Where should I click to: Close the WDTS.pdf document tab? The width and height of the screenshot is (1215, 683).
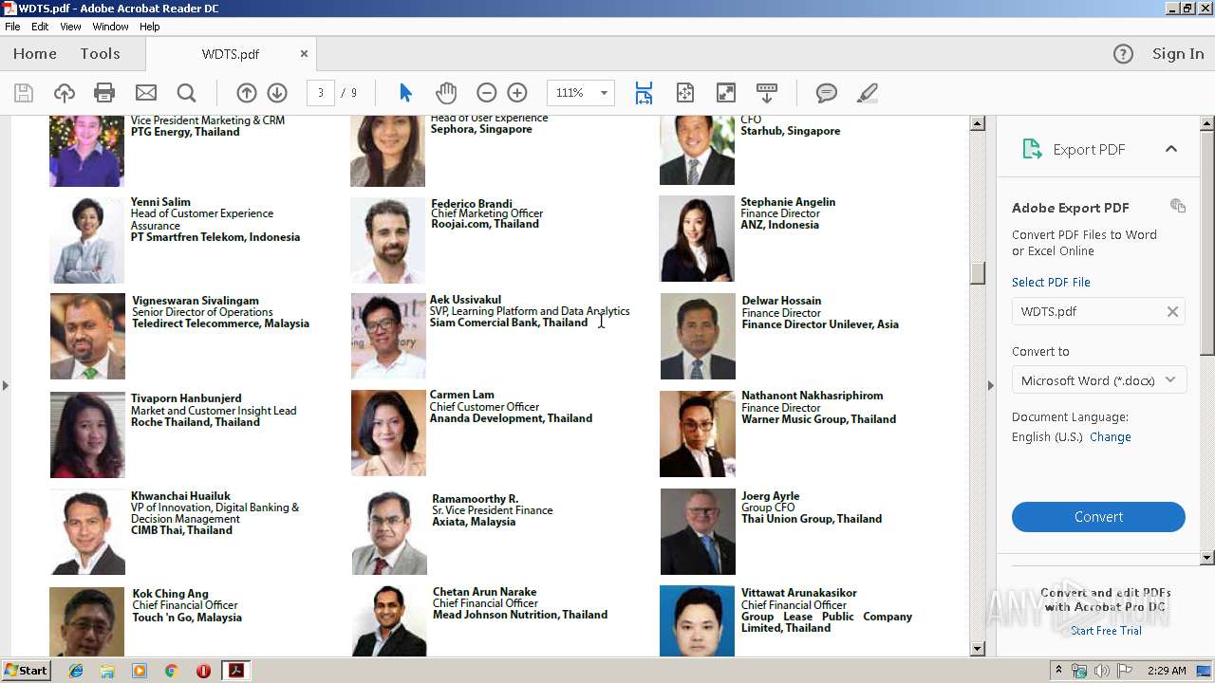tap(304, 54)
